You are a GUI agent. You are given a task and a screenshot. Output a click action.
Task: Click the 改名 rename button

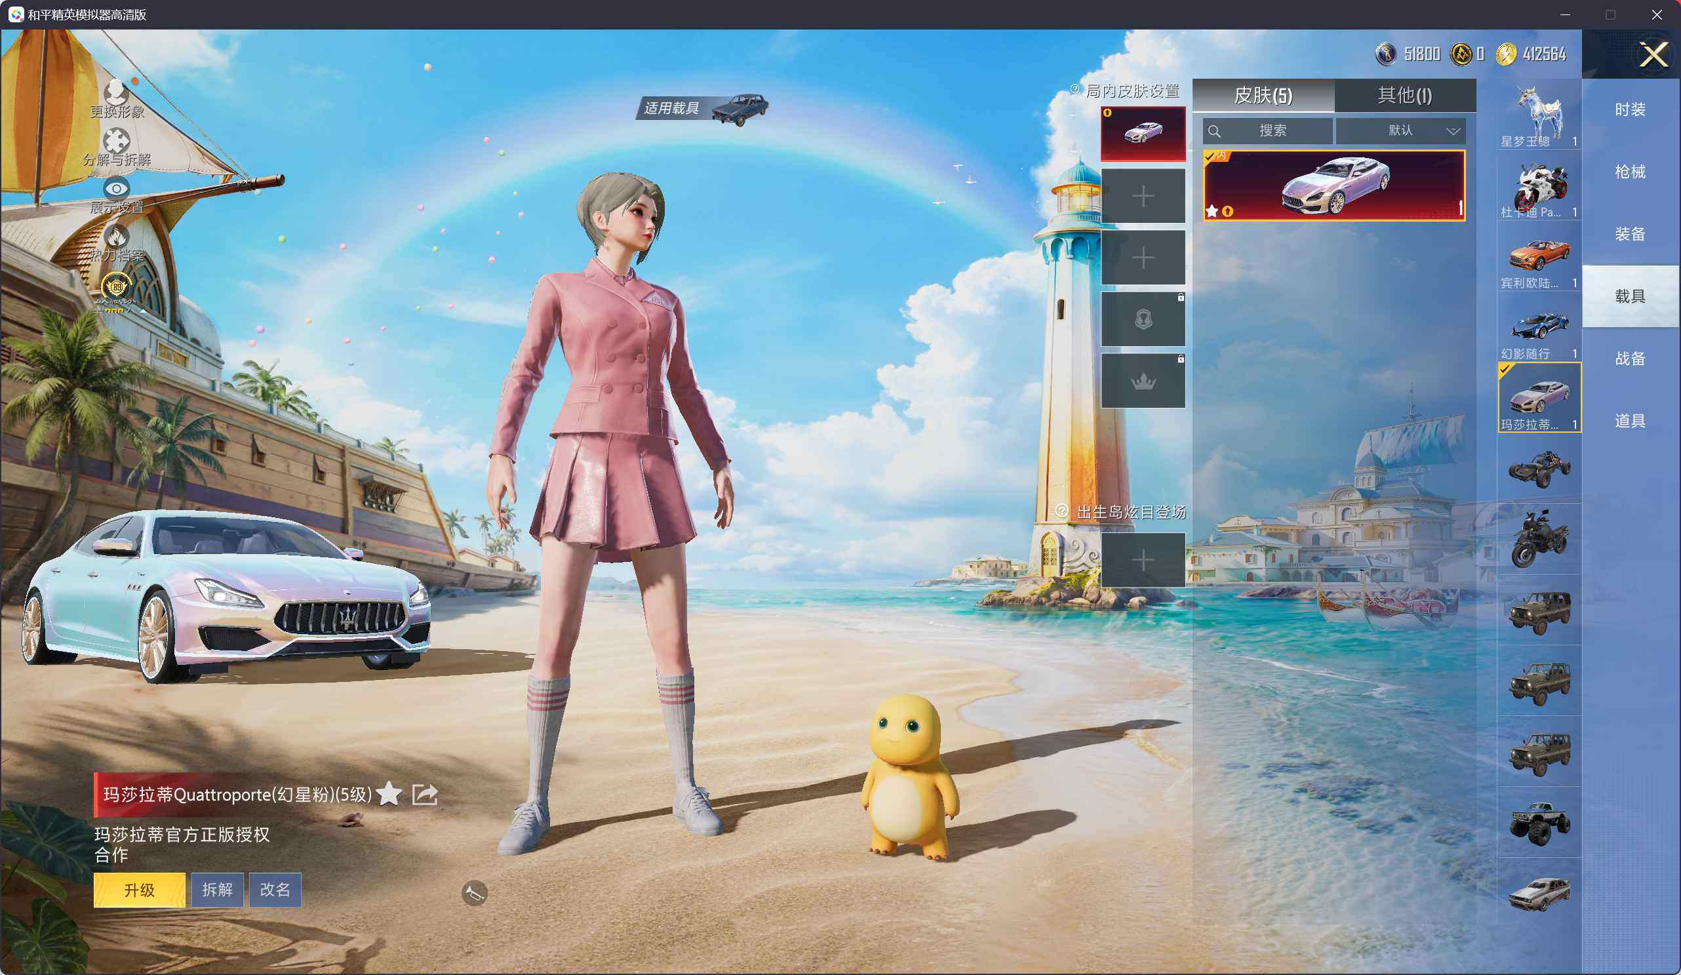pyautogui.click(x=275, y=890)
